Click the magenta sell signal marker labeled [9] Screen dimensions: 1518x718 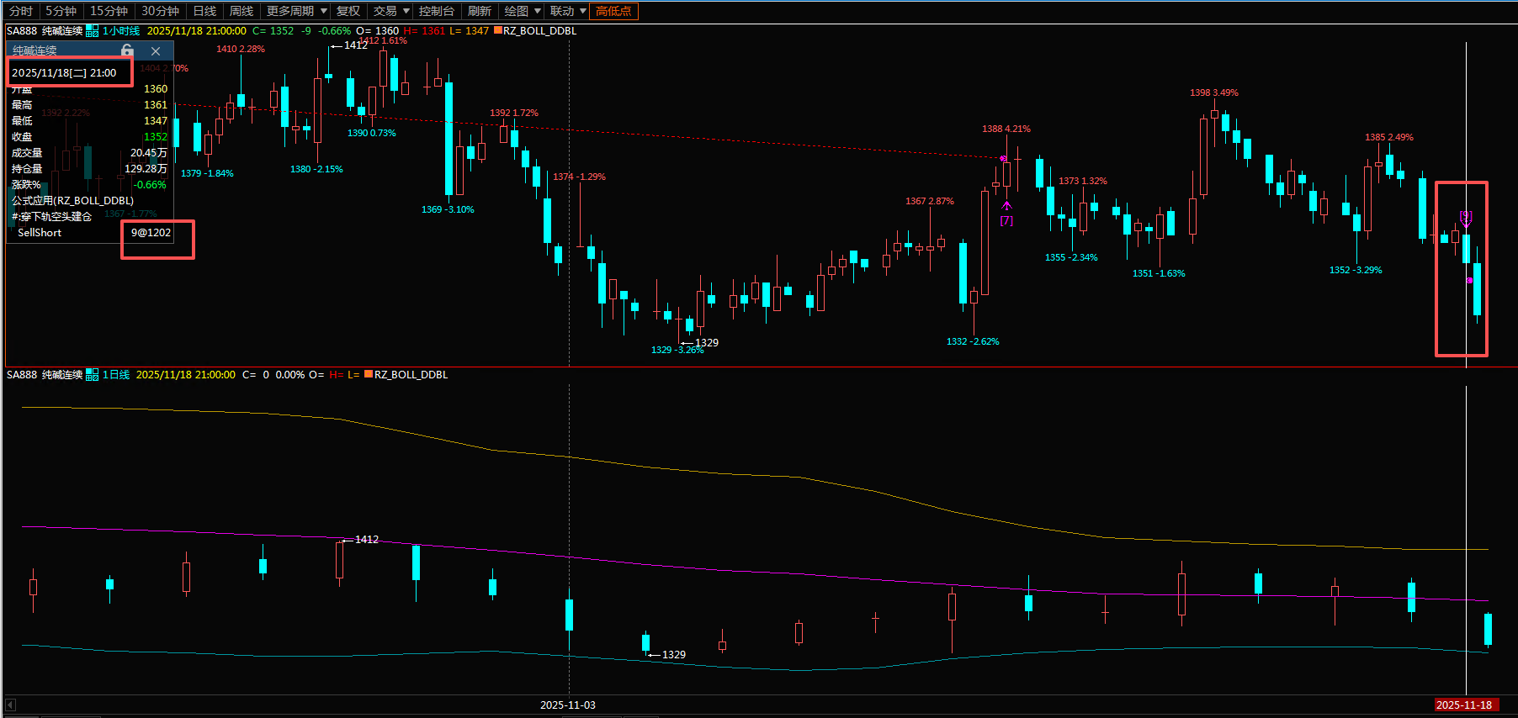(x=1466, y=218)
